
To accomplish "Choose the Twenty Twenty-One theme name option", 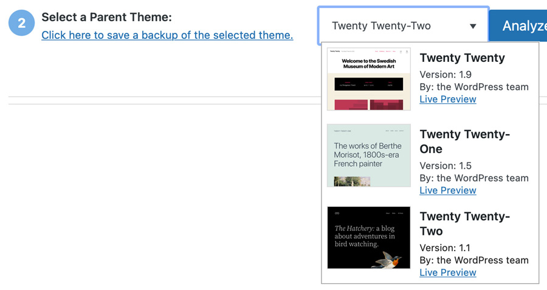I will [x=465, y=141].
